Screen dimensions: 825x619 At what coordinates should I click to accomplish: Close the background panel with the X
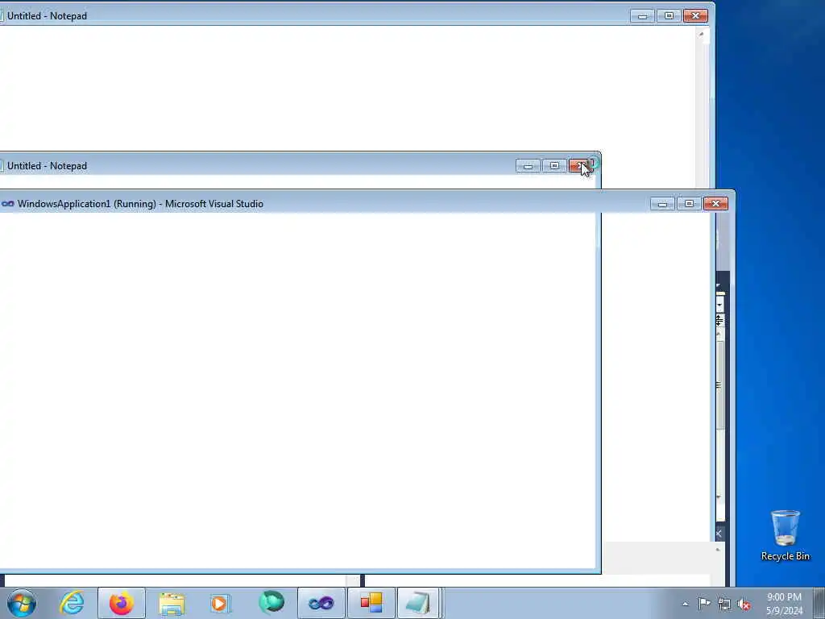(x=719, y=534)
